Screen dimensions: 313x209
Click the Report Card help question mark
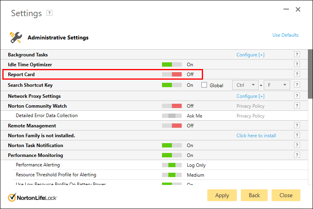(297, 74)
